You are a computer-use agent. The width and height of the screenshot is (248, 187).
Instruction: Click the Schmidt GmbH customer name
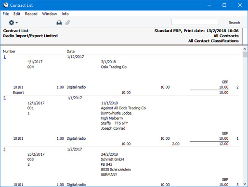click(112, 160)
